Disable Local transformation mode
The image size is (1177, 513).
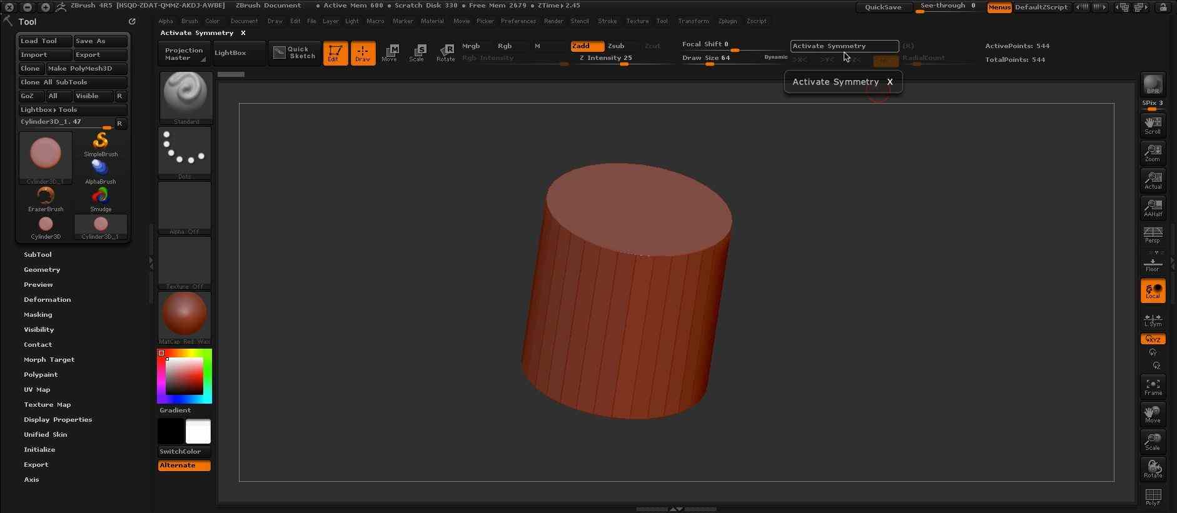[1153, 291]
